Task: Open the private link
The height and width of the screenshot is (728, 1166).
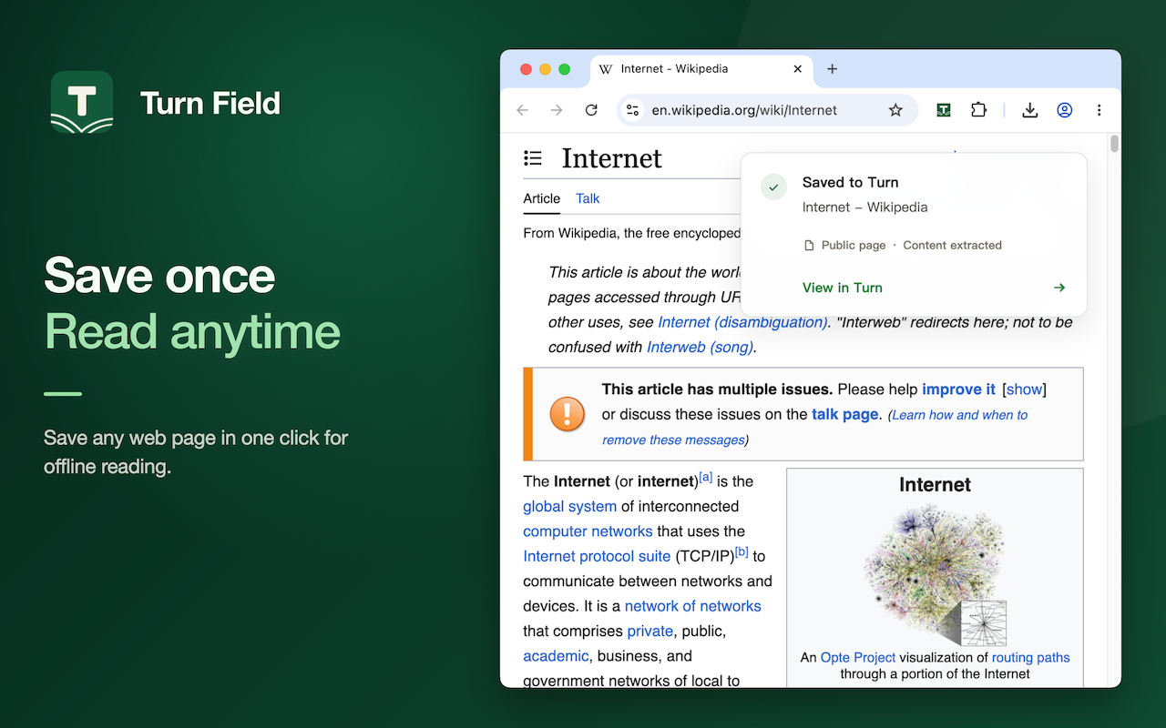Action: click(x=649, y=631)
